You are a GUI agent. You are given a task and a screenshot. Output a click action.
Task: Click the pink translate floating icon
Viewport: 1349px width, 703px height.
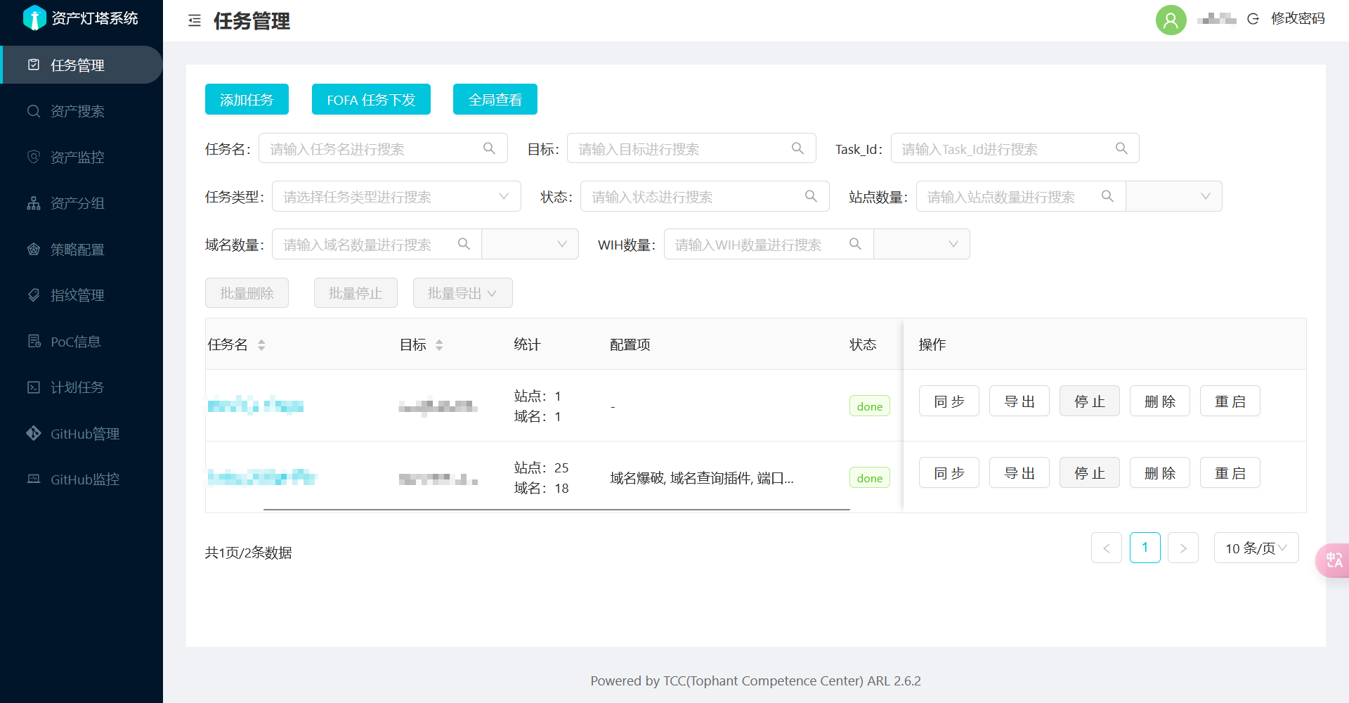coord(1333,560)
